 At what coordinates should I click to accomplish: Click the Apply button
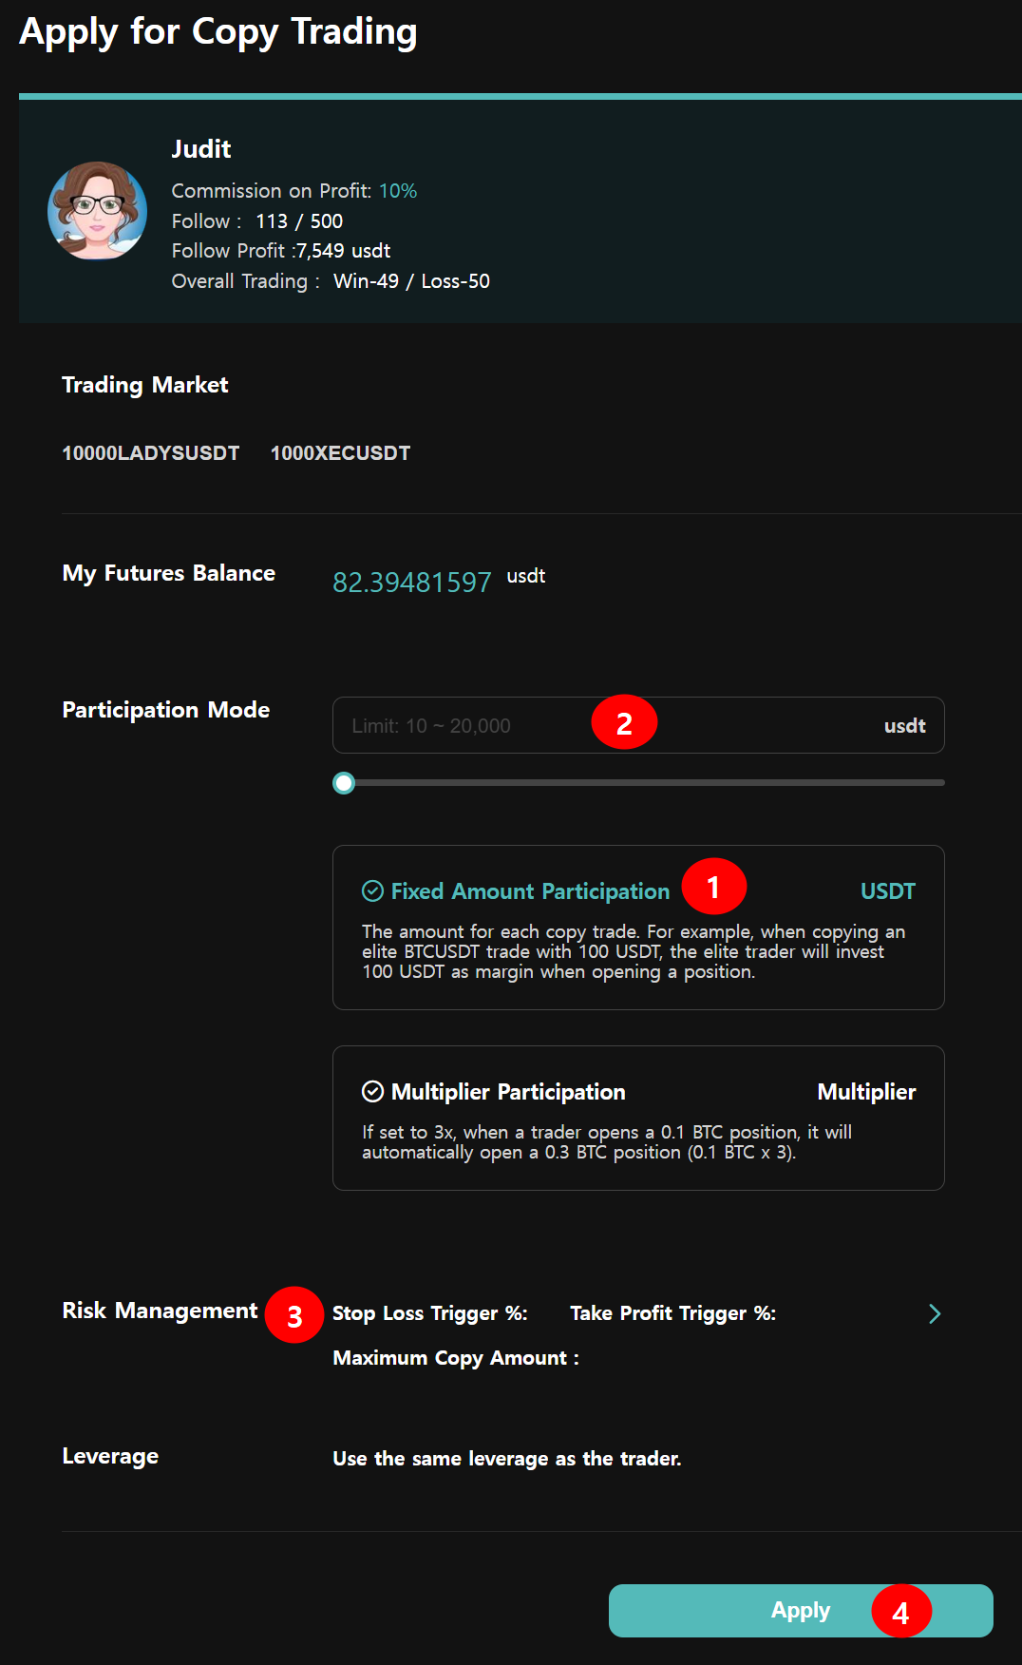(x=800, y=1610)
